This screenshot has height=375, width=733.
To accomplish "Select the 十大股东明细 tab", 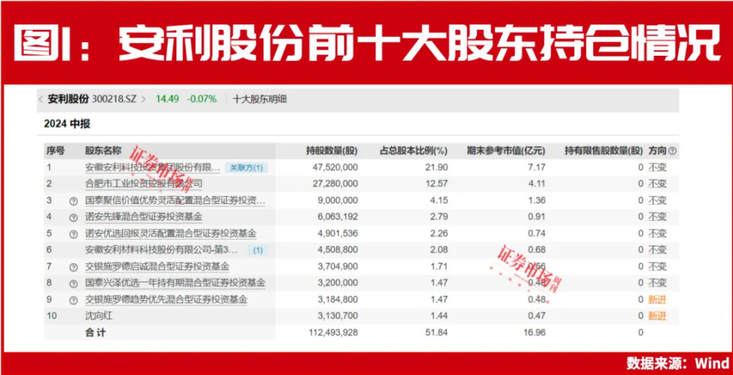I will coord(260,99).
